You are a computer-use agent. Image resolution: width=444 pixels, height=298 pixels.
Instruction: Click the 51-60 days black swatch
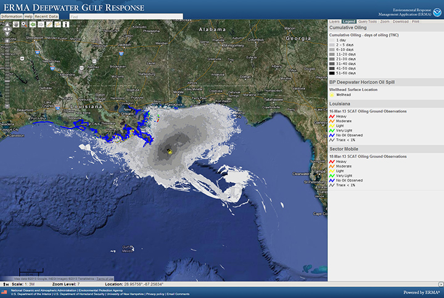click(x=332, y=73)
